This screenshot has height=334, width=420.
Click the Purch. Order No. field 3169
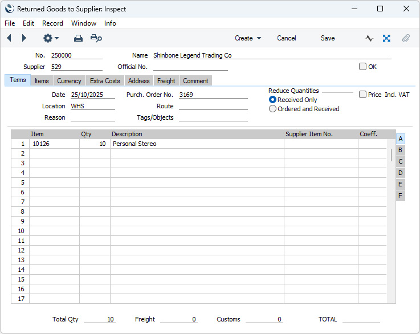click(213, 95)
